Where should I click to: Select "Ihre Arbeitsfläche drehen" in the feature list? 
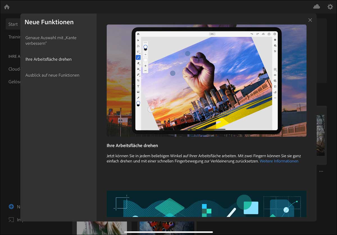tap(48, 59)
